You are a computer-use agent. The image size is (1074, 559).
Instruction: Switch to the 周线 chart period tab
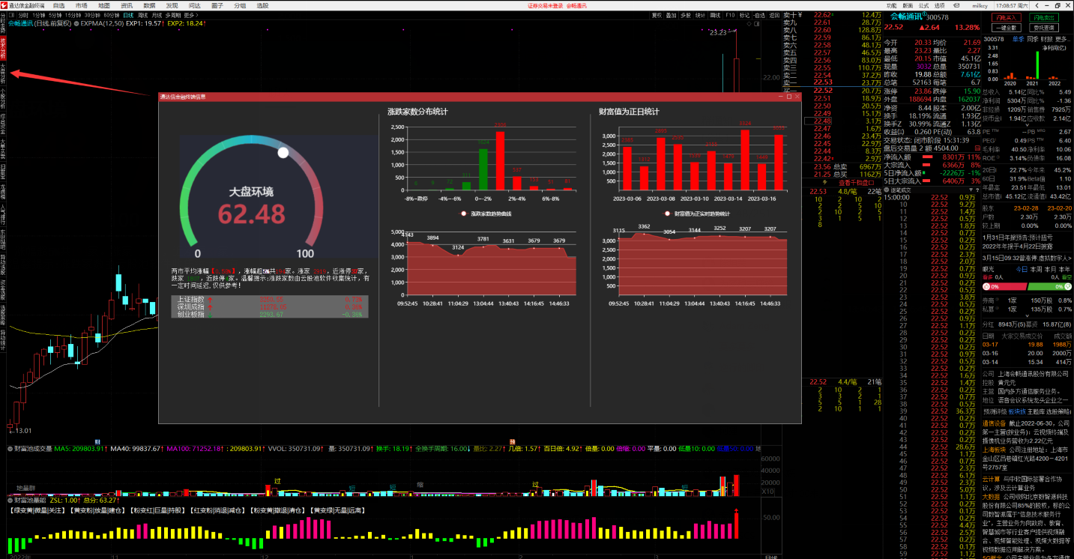click(x=142, y=15)
